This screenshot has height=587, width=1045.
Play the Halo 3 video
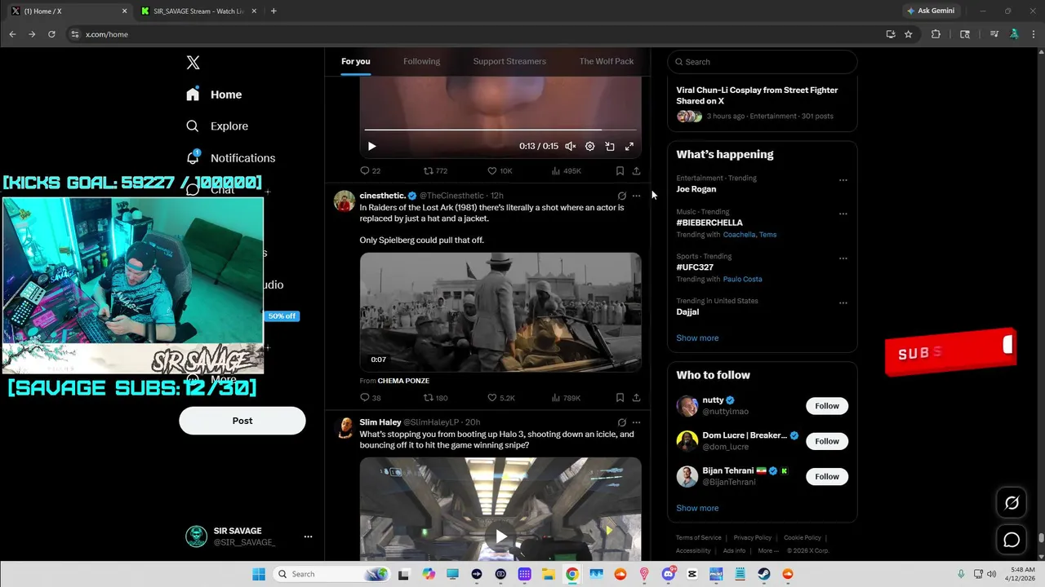(500, 536)
